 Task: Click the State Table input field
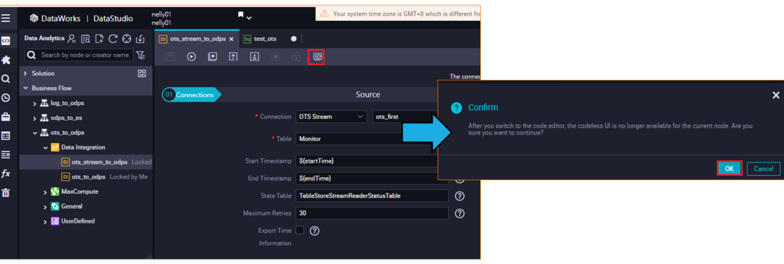(372, 195)
